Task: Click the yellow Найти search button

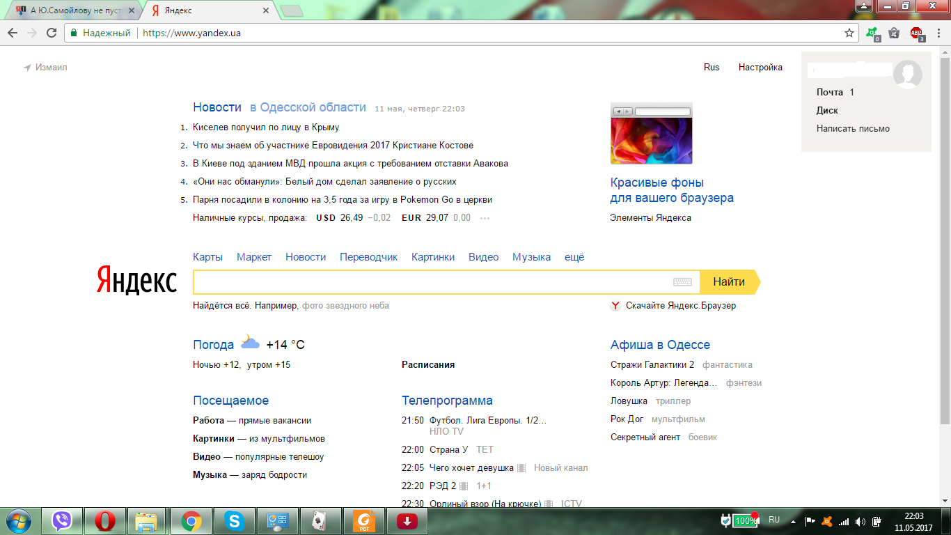Action: tap(730, 282)
